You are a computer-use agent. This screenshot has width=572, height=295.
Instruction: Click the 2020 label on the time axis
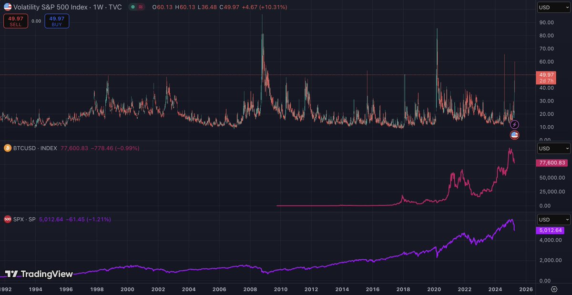point(434,289)
